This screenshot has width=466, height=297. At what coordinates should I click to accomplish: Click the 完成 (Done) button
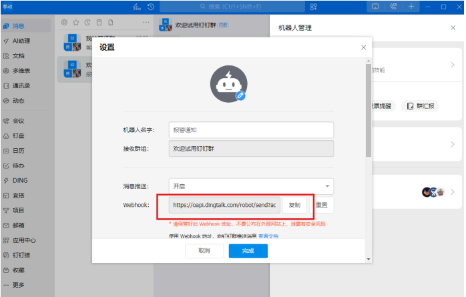[x=248, y=251]
